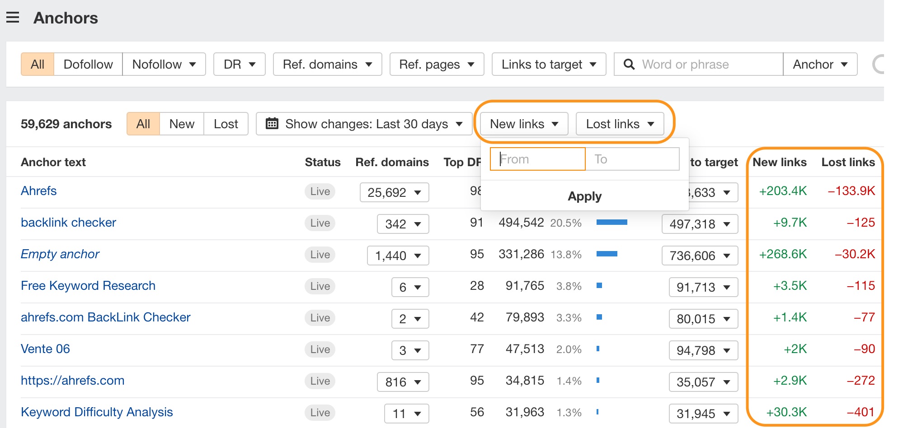This screenshot has width=903, height=428.
Task: Expand the 25,692 ref domains for Ahrefs
Action: pos(394,193)
